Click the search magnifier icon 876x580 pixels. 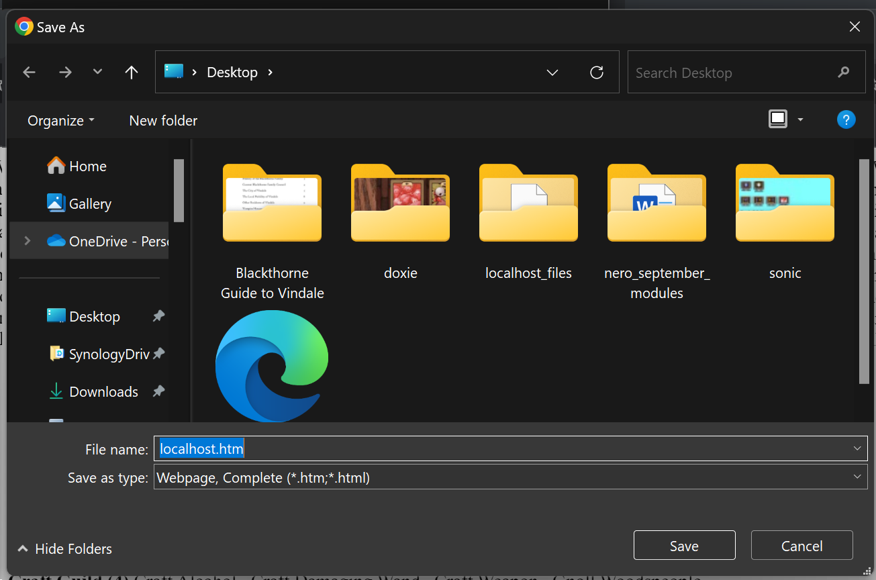(x=844, y=72)
